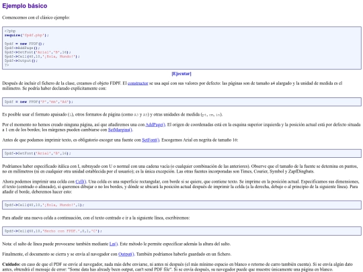Screen dimensions: 363x272
Task: Open the Output() link
Action: [x=126, y=254]
